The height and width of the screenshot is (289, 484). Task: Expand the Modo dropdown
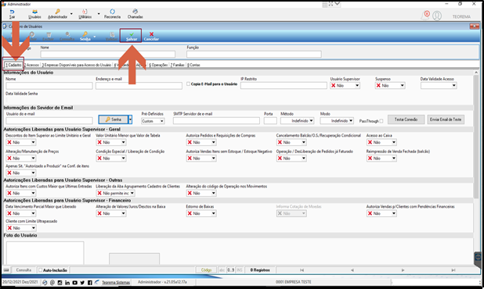pos(351,121)
